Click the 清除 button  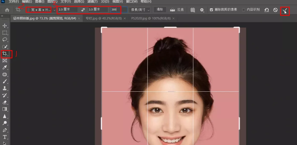pyautogui.click(x=160, y=9)
